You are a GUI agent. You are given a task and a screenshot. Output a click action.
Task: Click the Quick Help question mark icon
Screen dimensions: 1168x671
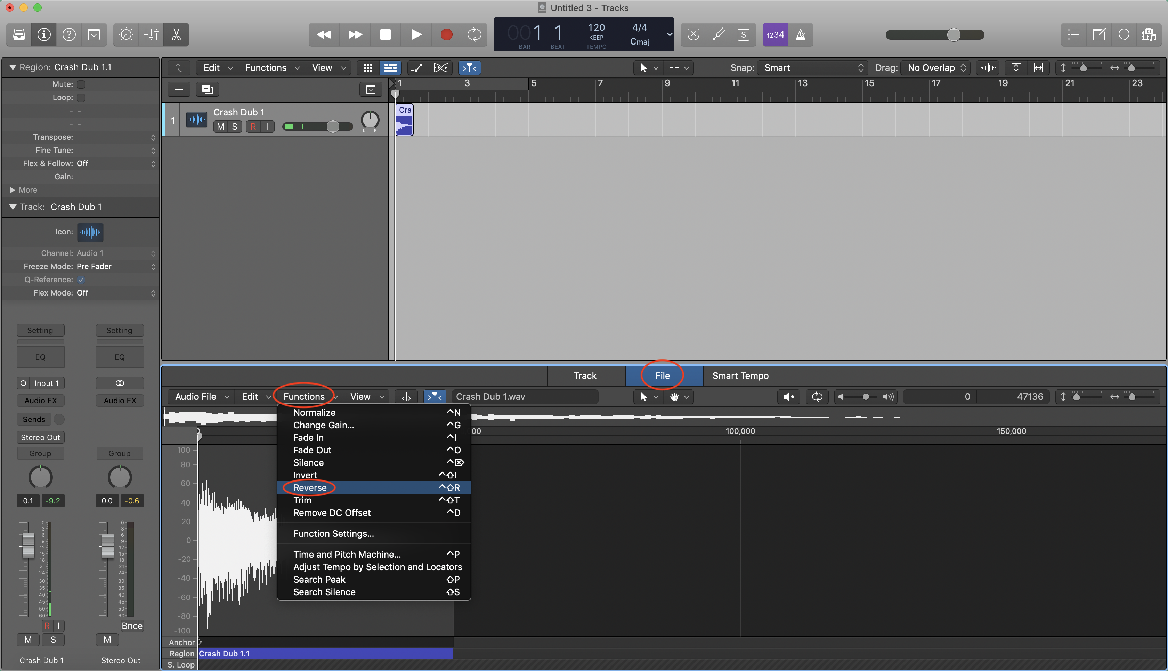(69, 34)
